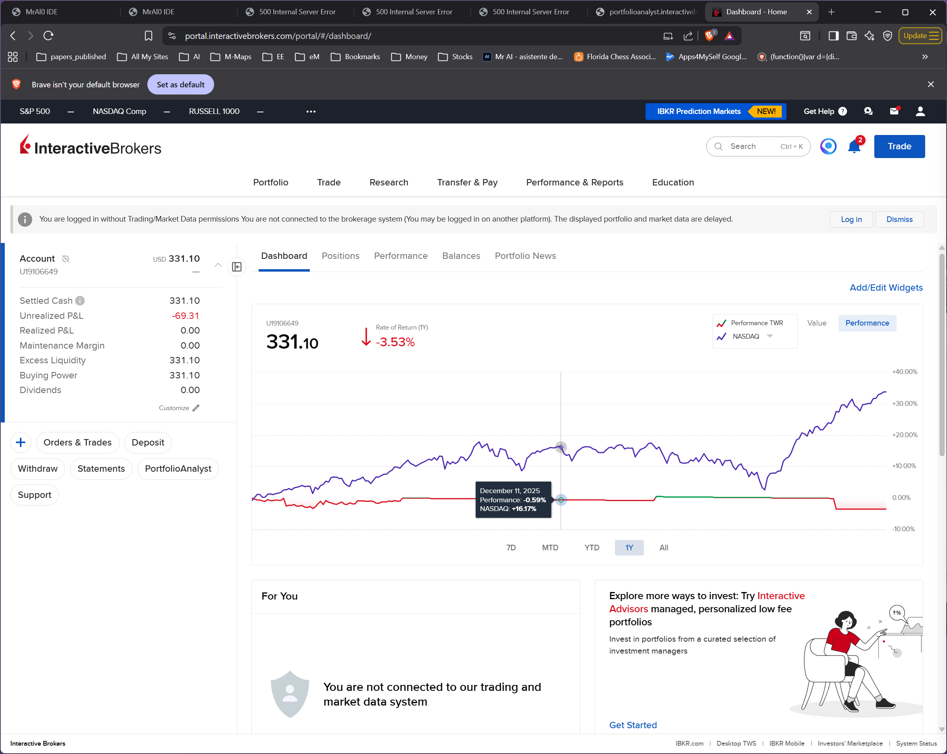
Task: Open Brave Leo AI icon
Action: pos(870,36)
